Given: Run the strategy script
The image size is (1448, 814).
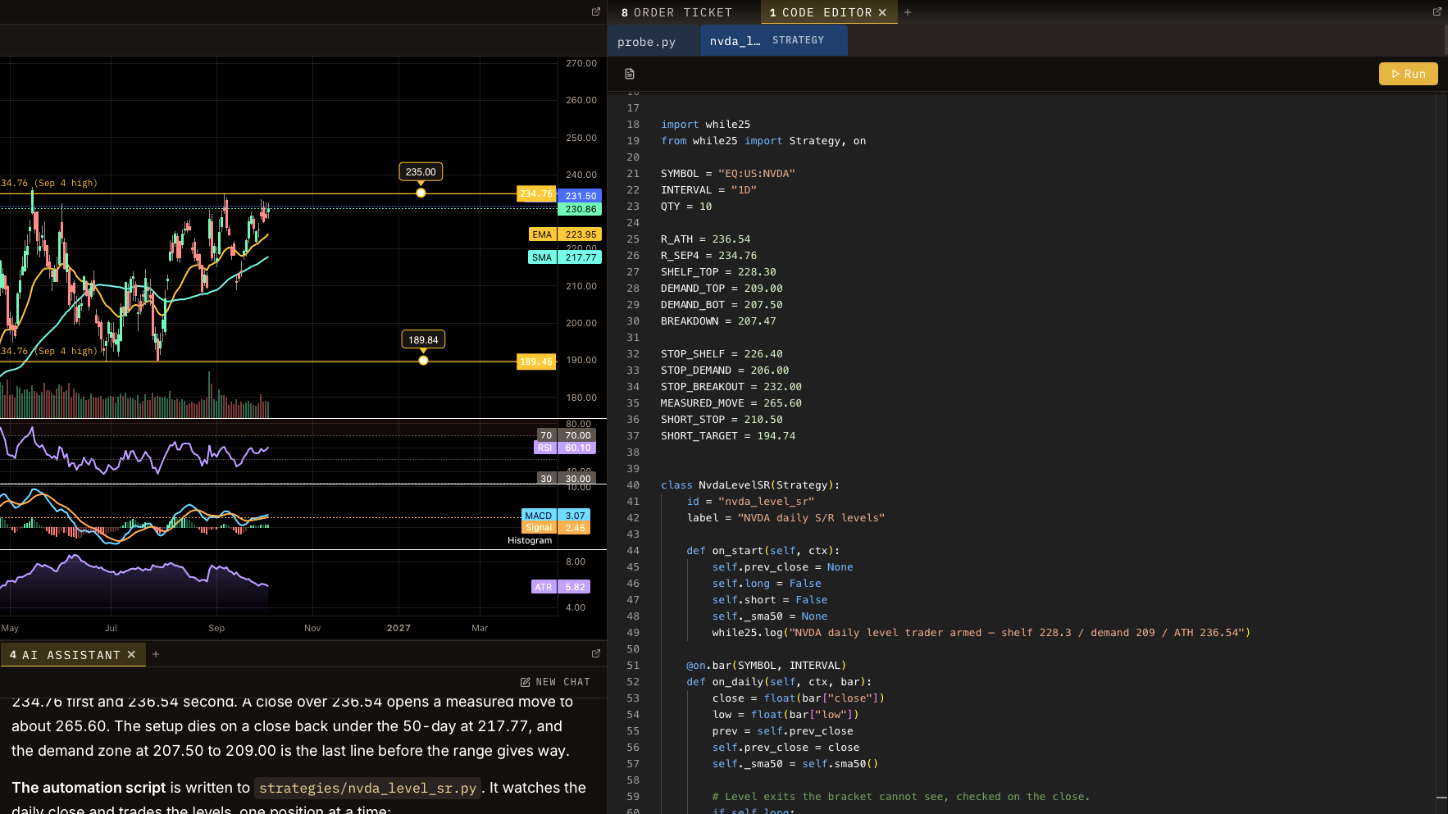Looking at the screenshot, I should click(x=1408, y=74).
